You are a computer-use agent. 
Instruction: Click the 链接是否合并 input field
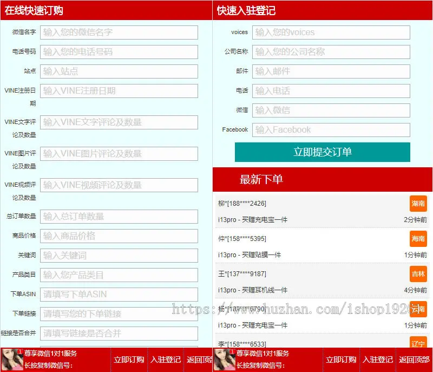(x=119, y=334)
